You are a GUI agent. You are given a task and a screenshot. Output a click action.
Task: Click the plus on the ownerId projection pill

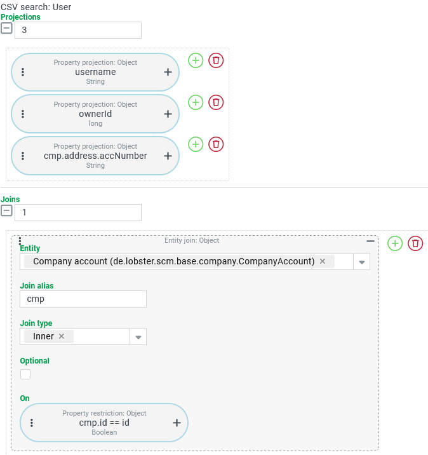pos(168,114)
